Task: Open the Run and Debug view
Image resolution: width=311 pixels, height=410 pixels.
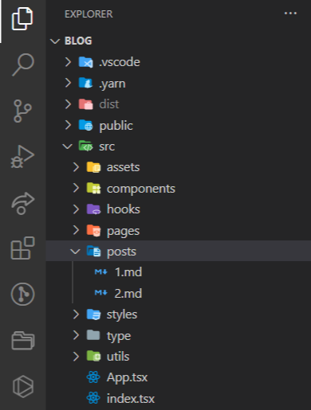Action: tap(22, 157)
